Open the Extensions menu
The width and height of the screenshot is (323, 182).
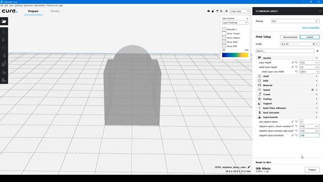(x=29, y=6)
